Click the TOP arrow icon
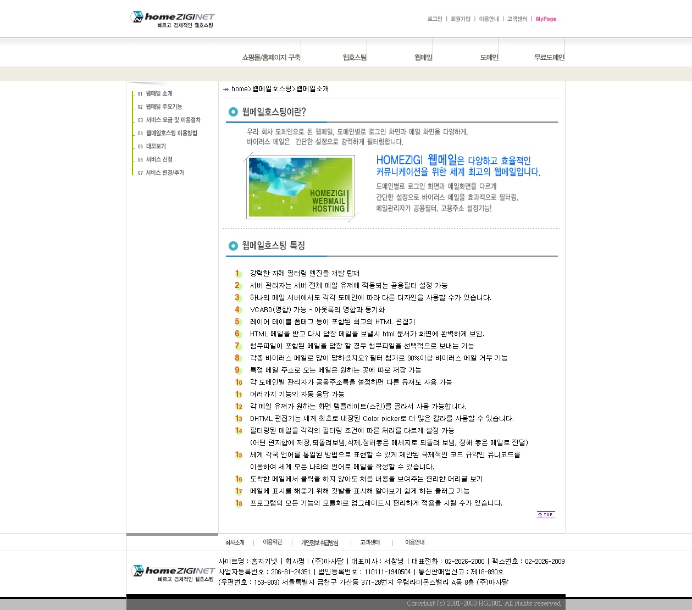The width and height of the screenshot is (692, 610). click(x=546, y=515)
